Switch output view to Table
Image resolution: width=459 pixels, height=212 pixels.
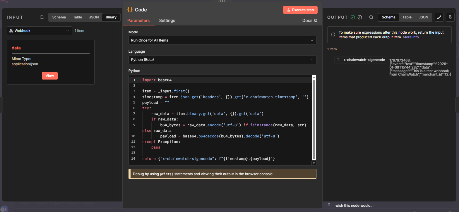pyautogui.click(x=407, y=17)
